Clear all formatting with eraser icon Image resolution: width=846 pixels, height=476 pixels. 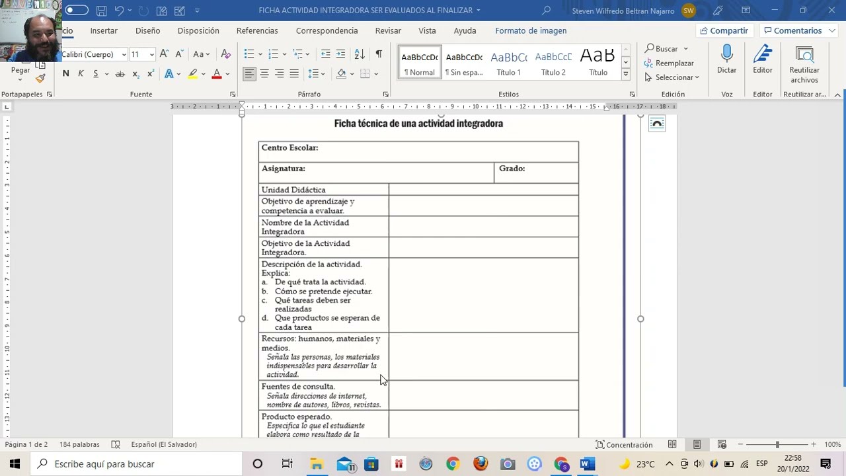[x=226, y=54]
